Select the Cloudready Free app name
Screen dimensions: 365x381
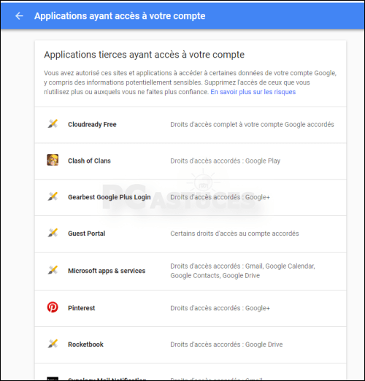92,124
